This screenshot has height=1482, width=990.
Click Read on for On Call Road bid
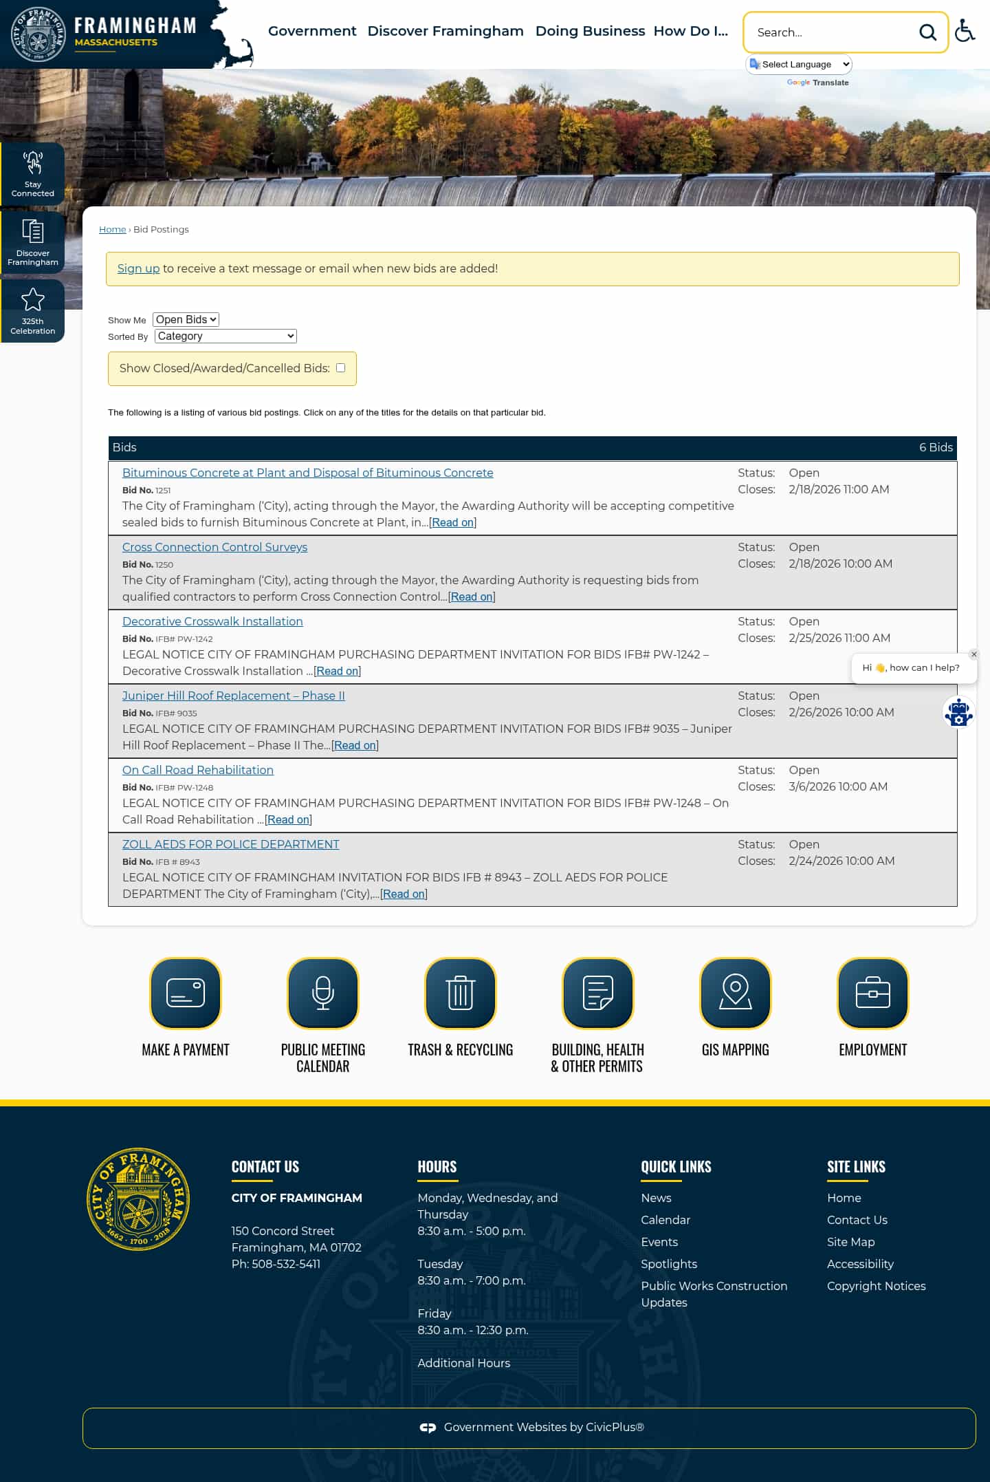pyautogui.click(x=288, y=819)
